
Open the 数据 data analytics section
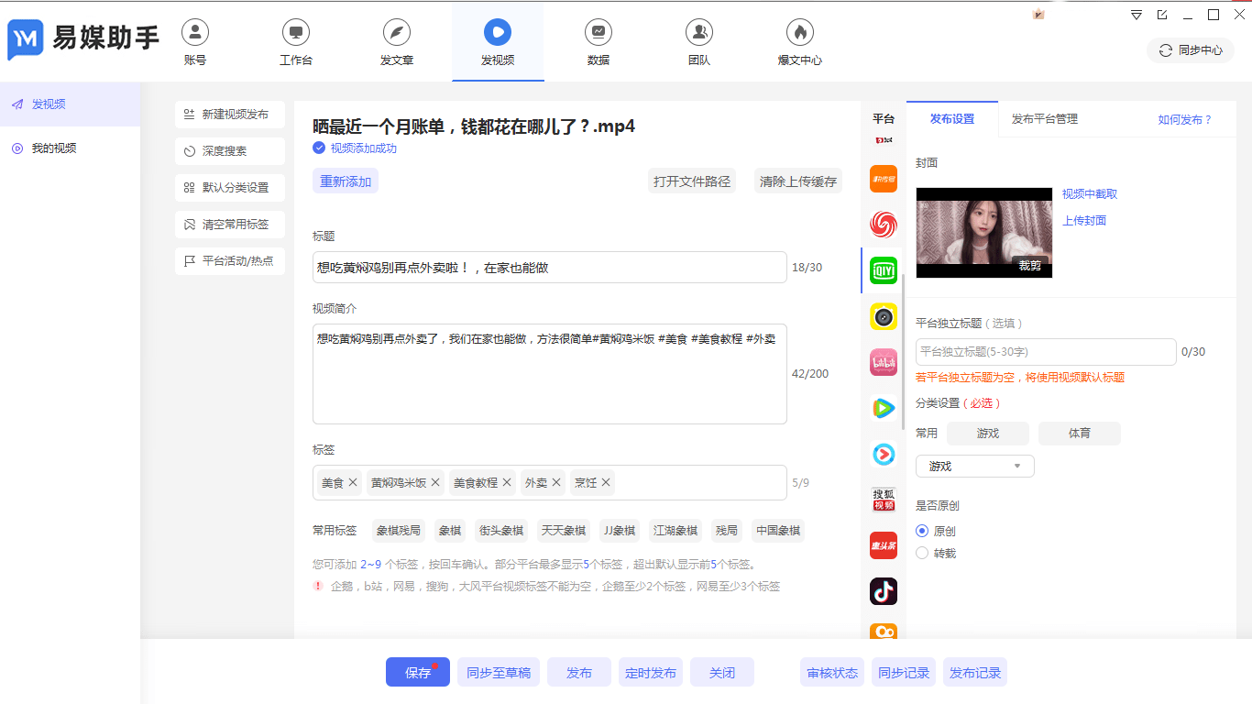pyautogui.click(x=598, y=42)
